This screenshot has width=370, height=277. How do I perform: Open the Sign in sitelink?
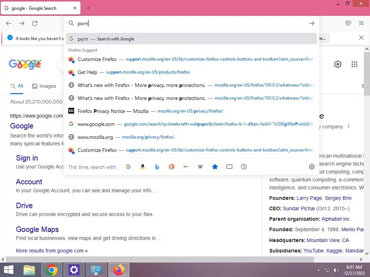tap(27, 158)
